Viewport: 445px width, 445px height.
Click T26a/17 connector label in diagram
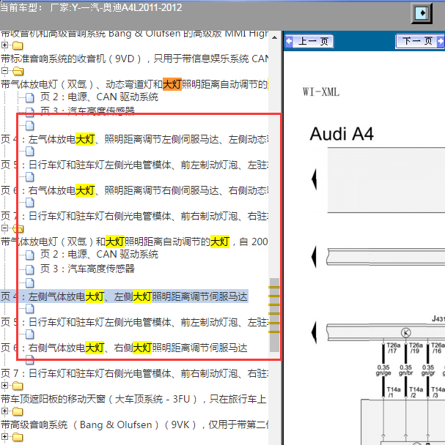point(393,348)
